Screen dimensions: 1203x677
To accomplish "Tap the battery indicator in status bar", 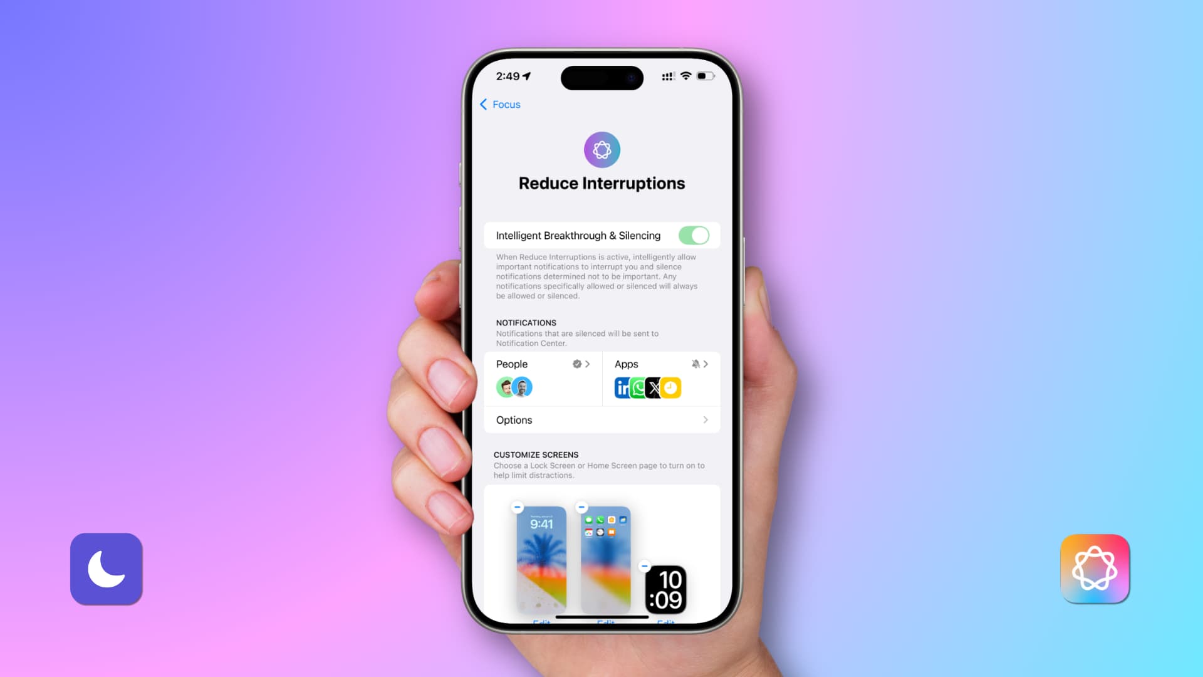I will click(x=705, y=76).
